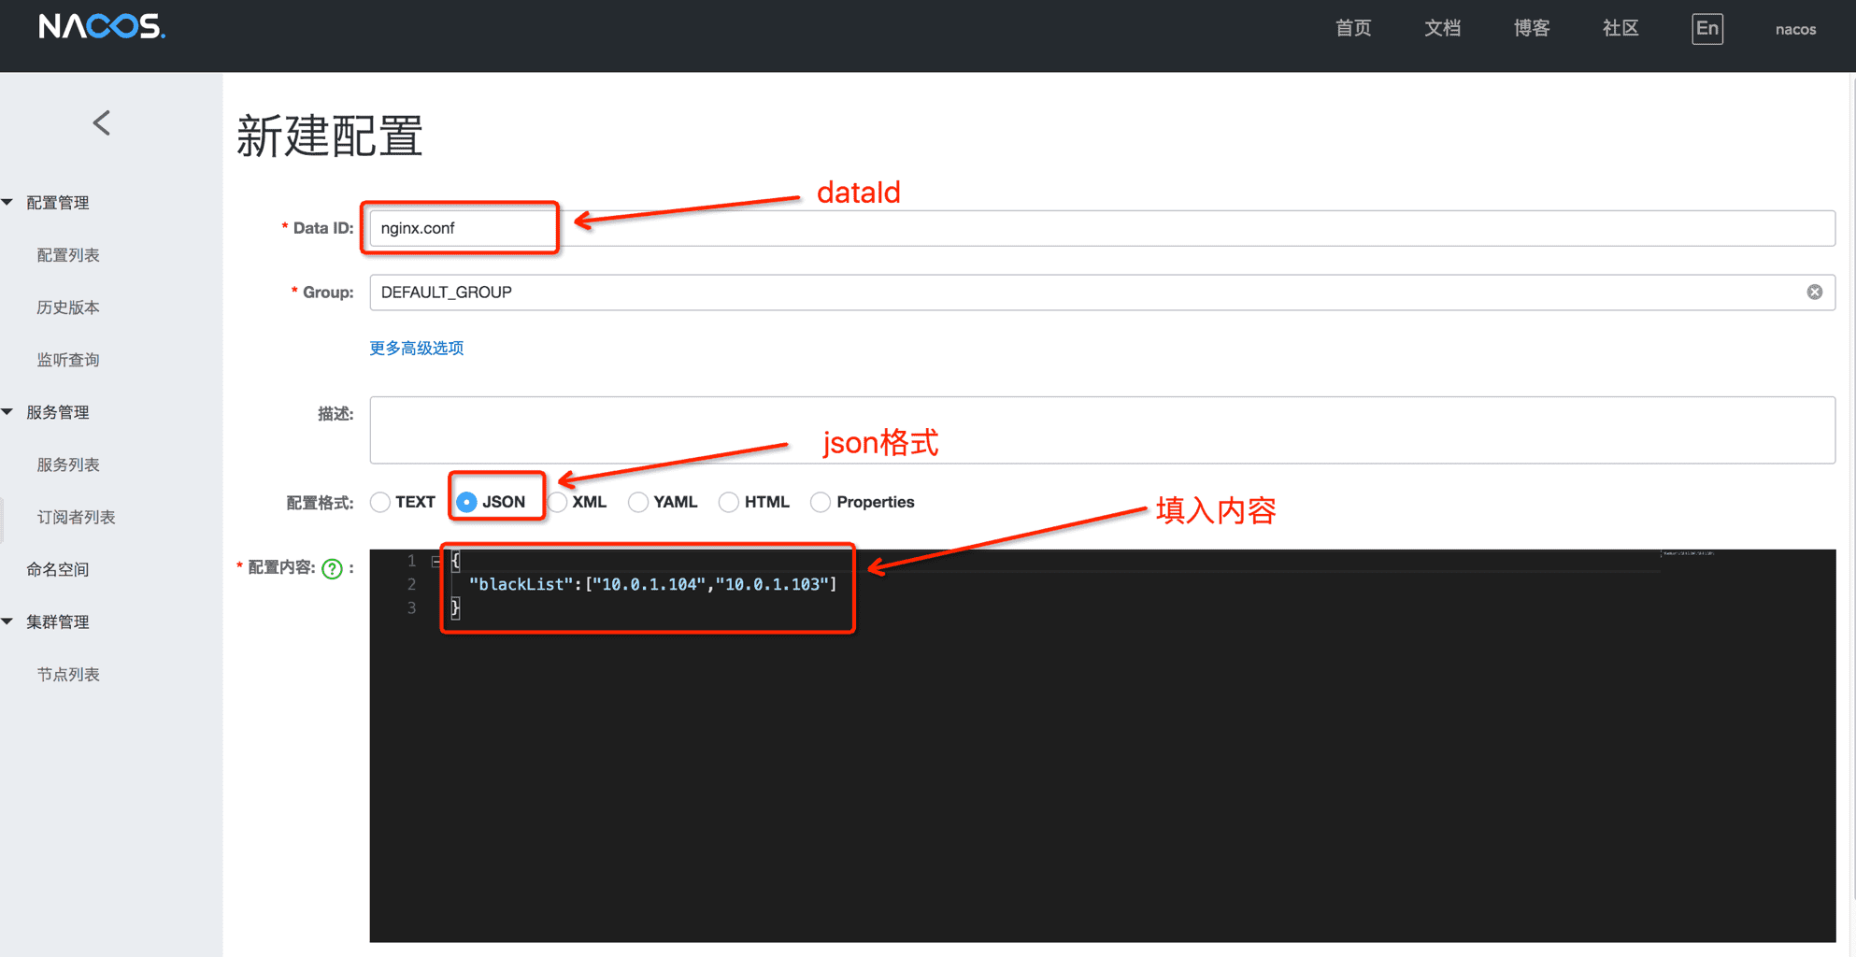Click line number 2 in editor

[x=411, y=584]
